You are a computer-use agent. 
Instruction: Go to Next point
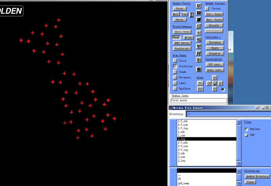pos(175,14)
